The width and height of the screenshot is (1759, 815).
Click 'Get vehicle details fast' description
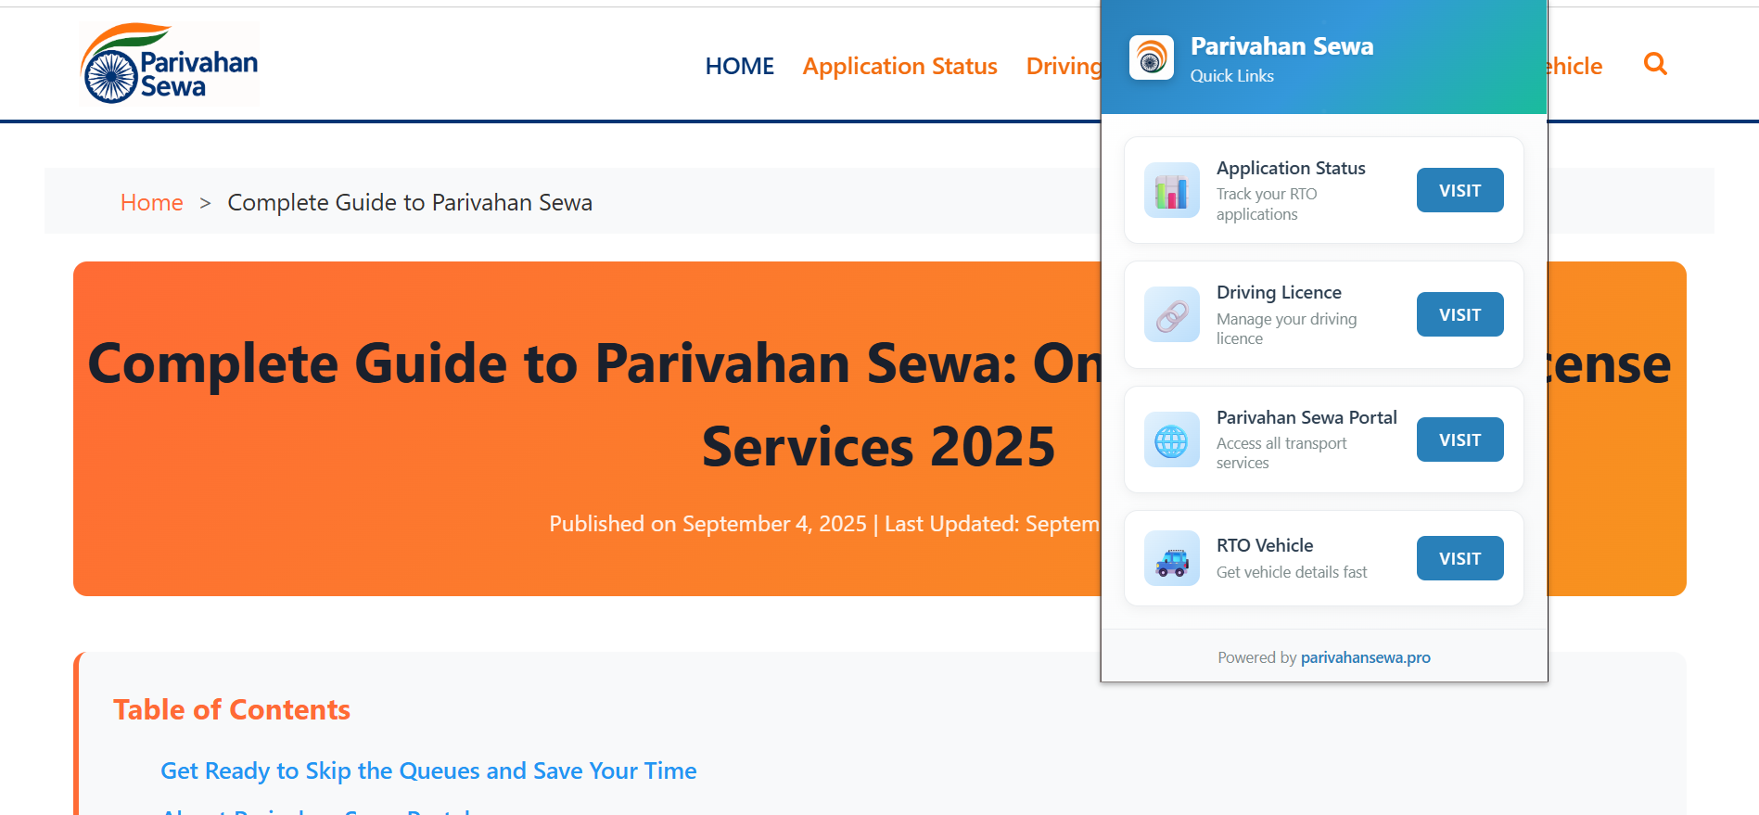(x=1292, y=572)
